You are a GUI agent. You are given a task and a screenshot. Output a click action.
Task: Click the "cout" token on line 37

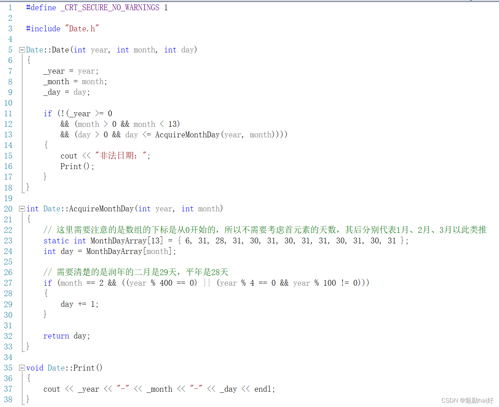tap(52, 389)
